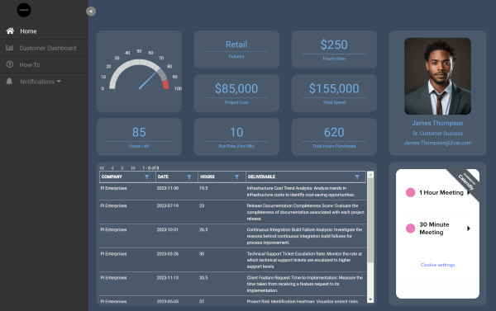This screenshot has height=311, width=496.
Task: Click table scrollbar up arrow
Action: point(370,174)
